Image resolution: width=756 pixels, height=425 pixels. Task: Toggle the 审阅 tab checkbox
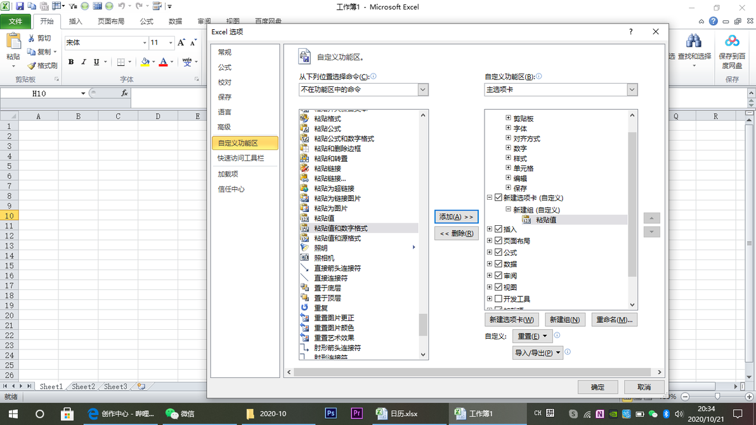point(499,275)
